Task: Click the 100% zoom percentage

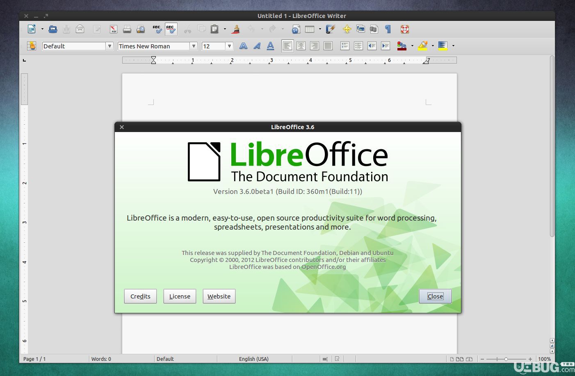Action: click(x=545, y=359)
